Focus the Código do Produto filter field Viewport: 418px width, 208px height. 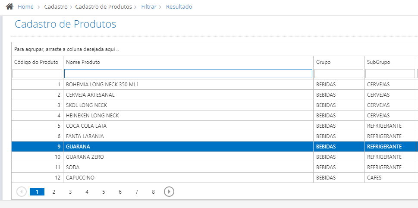[x=38, y=74]
